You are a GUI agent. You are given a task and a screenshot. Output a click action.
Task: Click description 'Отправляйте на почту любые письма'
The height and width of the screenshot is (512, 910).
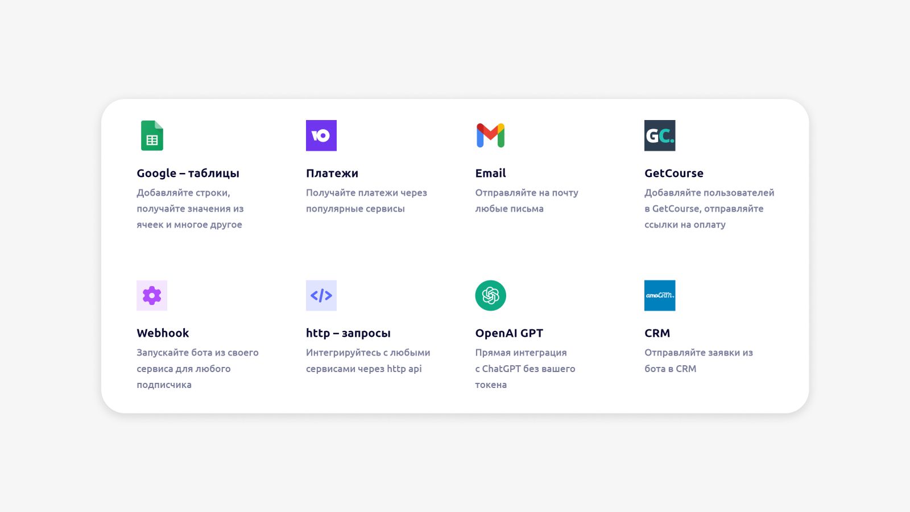click(x=527, y=201)
